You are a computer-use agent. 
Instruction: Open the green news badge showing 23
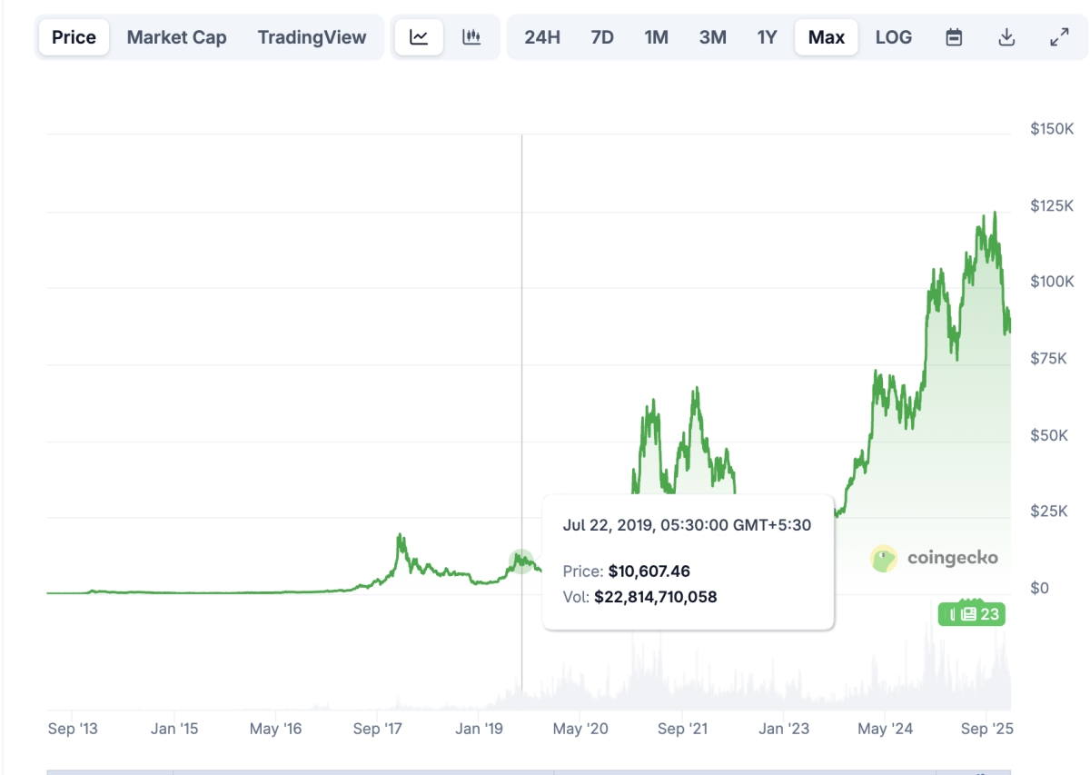(971, 613)
